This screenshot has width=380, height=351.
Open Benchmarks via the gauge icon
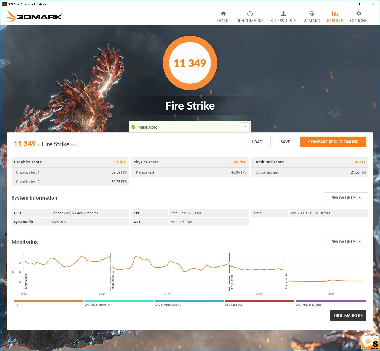(x=250, y=13)
